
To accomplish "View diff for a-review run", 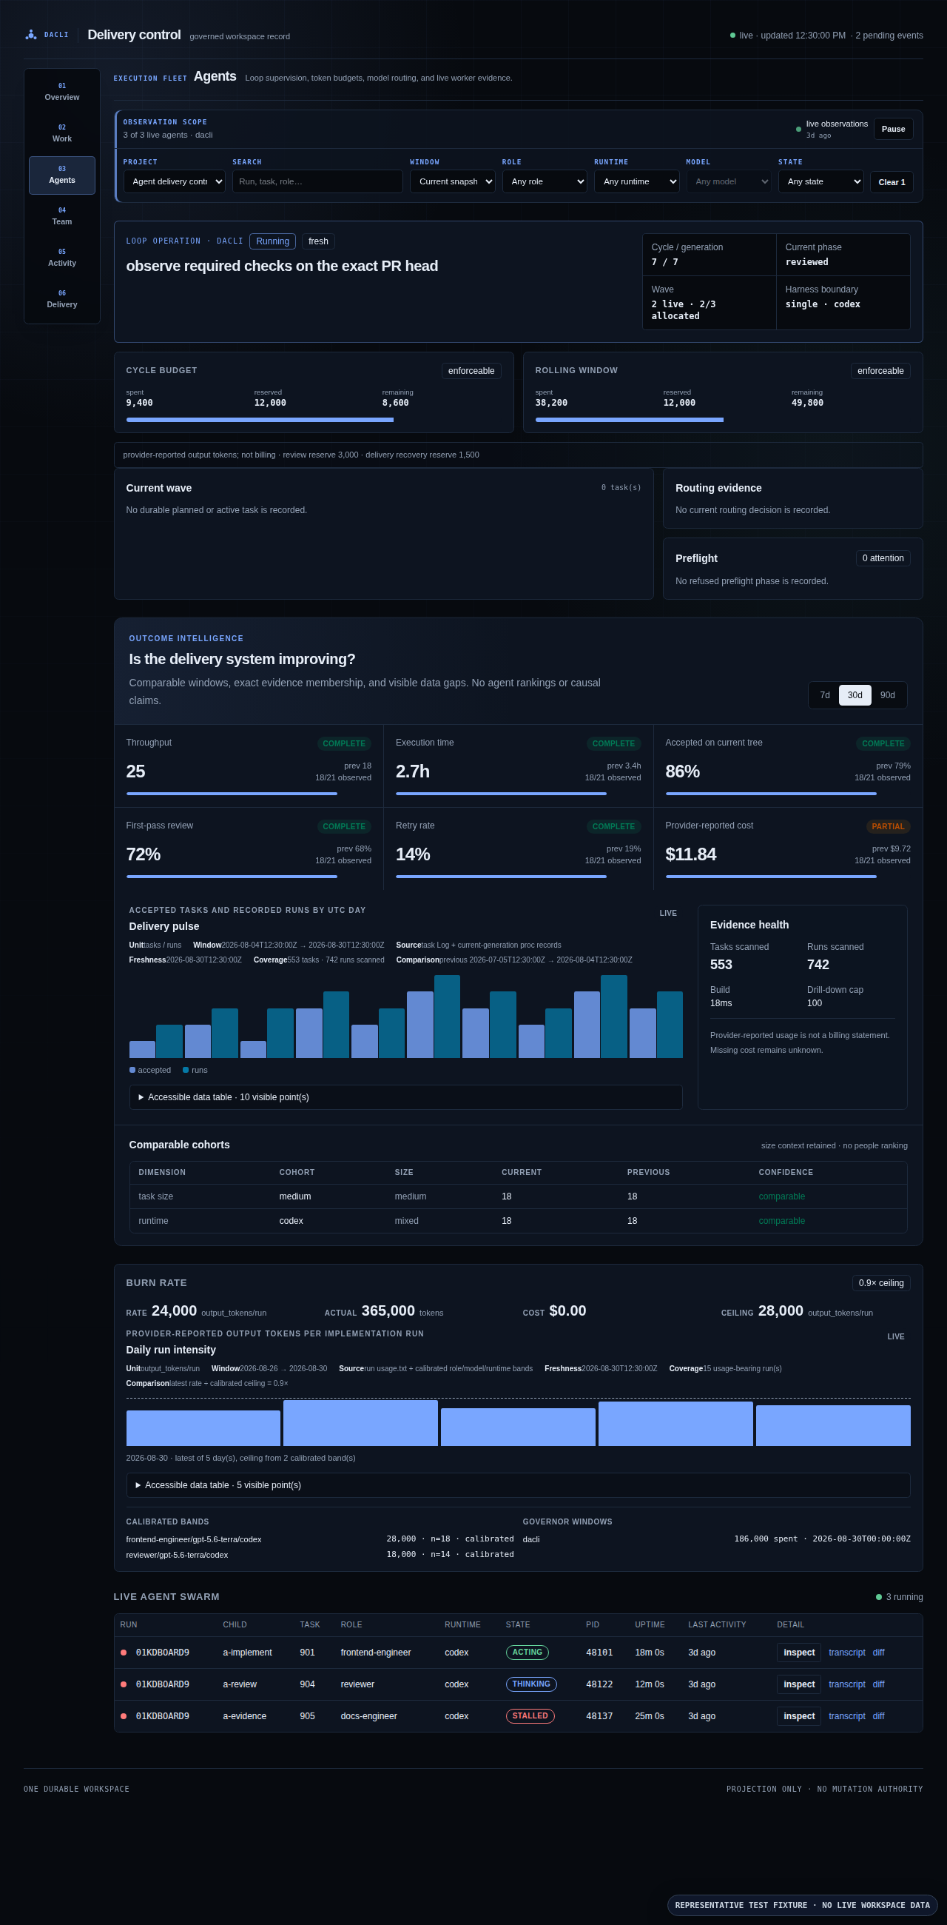I will (878, 1684).
